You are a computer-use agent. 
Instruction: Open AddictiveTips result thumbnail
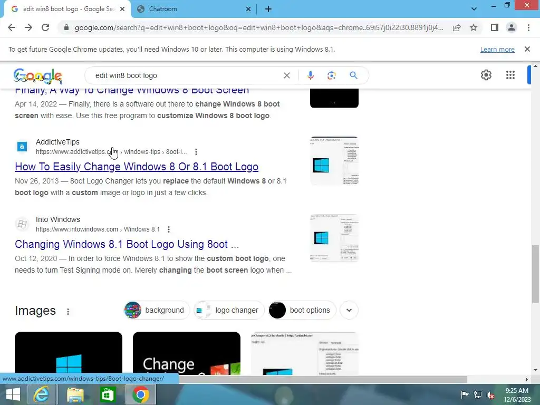tap(334, 161)
